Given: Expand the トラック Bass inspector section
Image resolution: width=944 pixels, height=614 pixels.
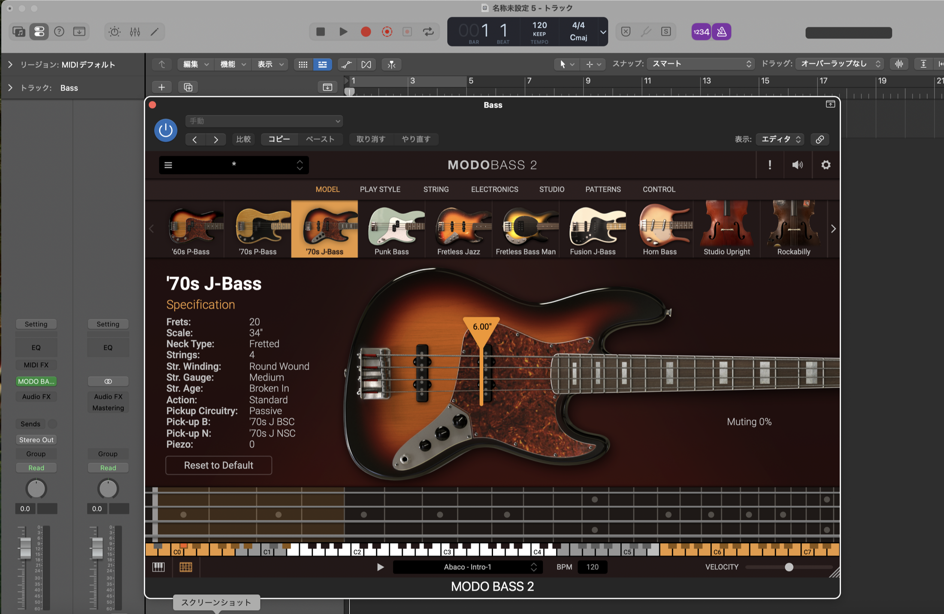Looking at the screenshot, I should point(10,88).
